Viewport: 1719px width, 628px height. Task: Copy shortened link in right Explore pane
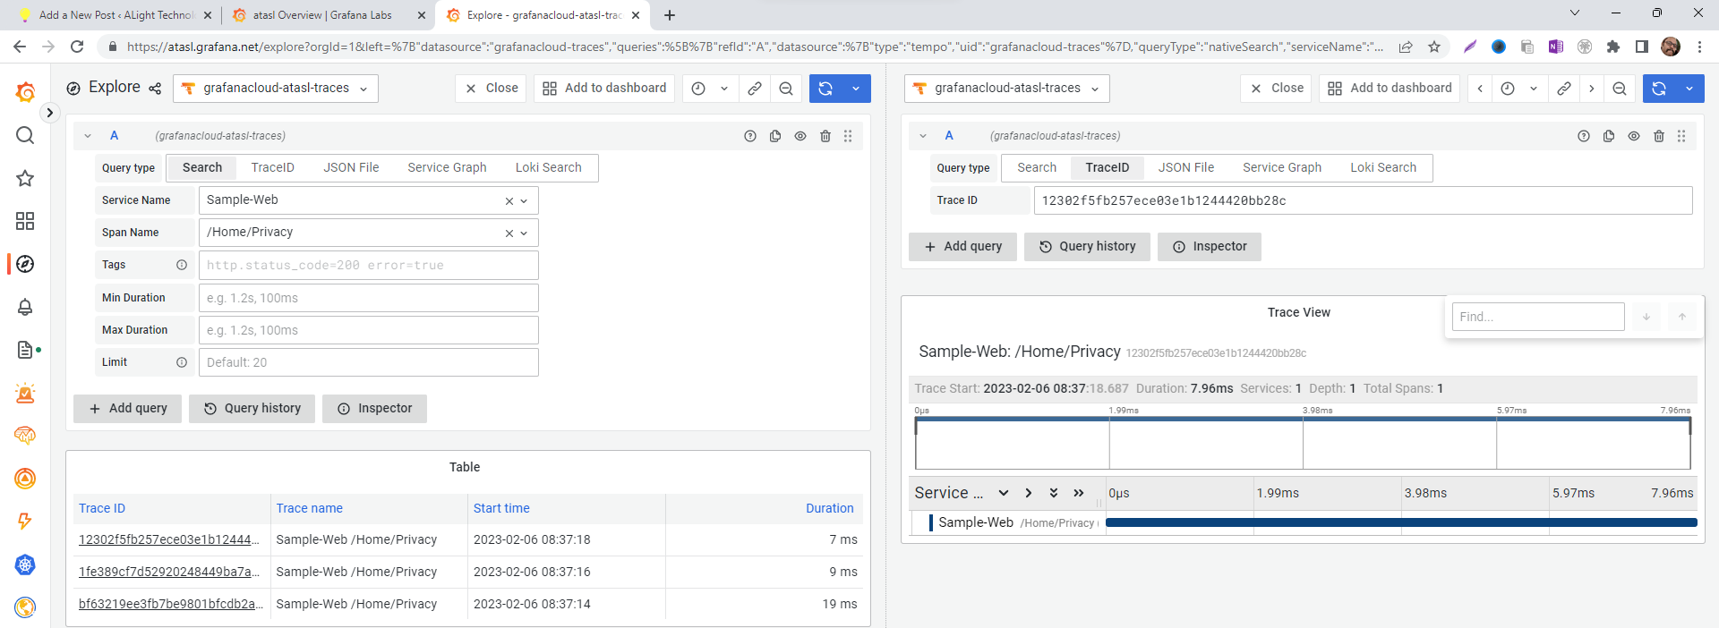click(1564, 89)
